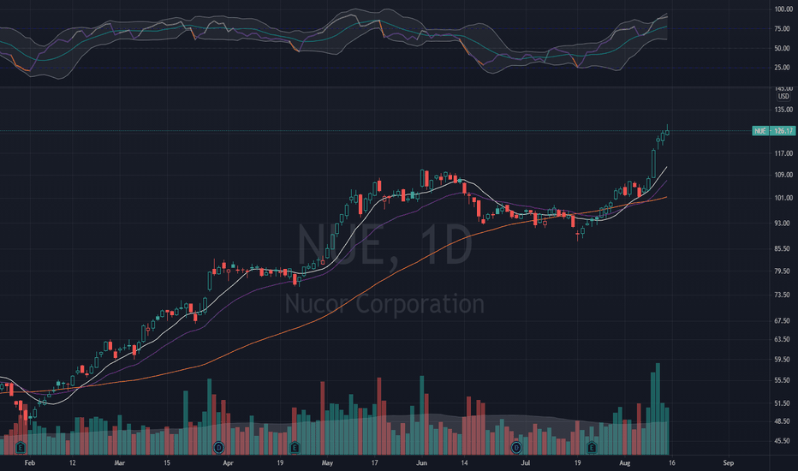The width and height of the screenshot is (798, 471).
Task: Open the earnings marker just before May
Action: click(295, 448)
